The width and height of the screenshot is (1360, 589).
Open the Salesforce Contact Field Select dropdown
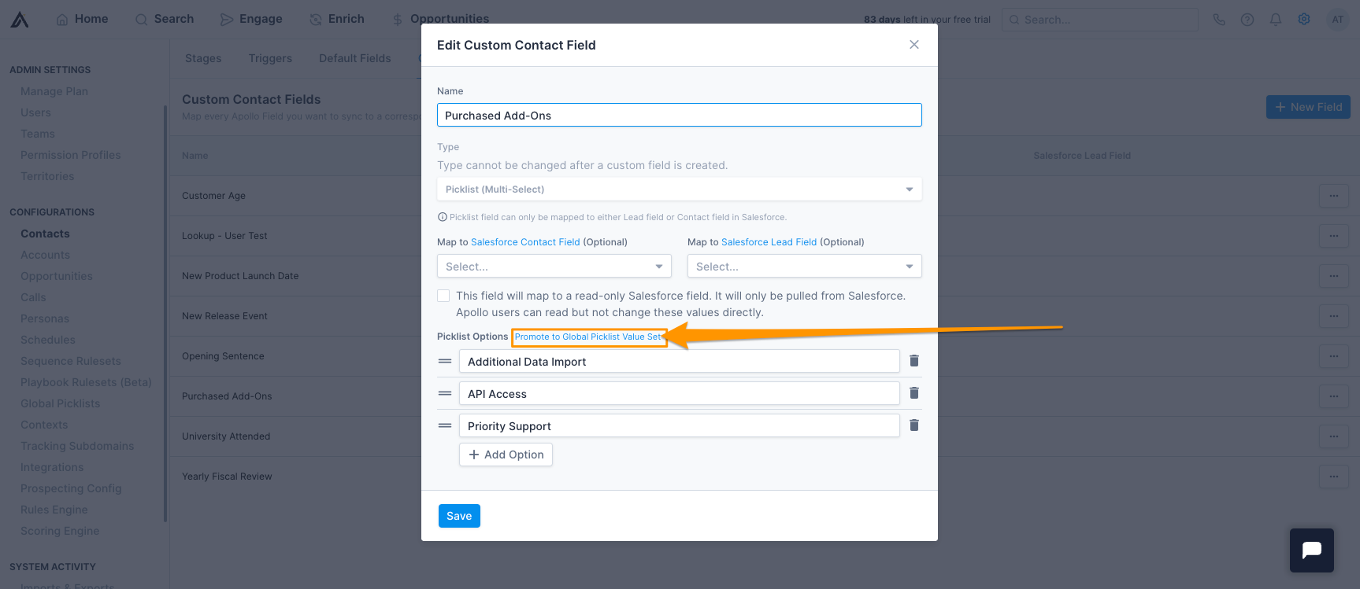point(554,266)
